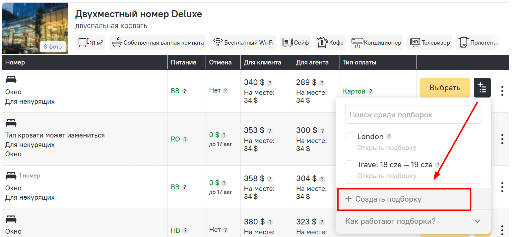Click help icon next to London collection
This screenshot has width=512, height=237.
pos(389,137)
